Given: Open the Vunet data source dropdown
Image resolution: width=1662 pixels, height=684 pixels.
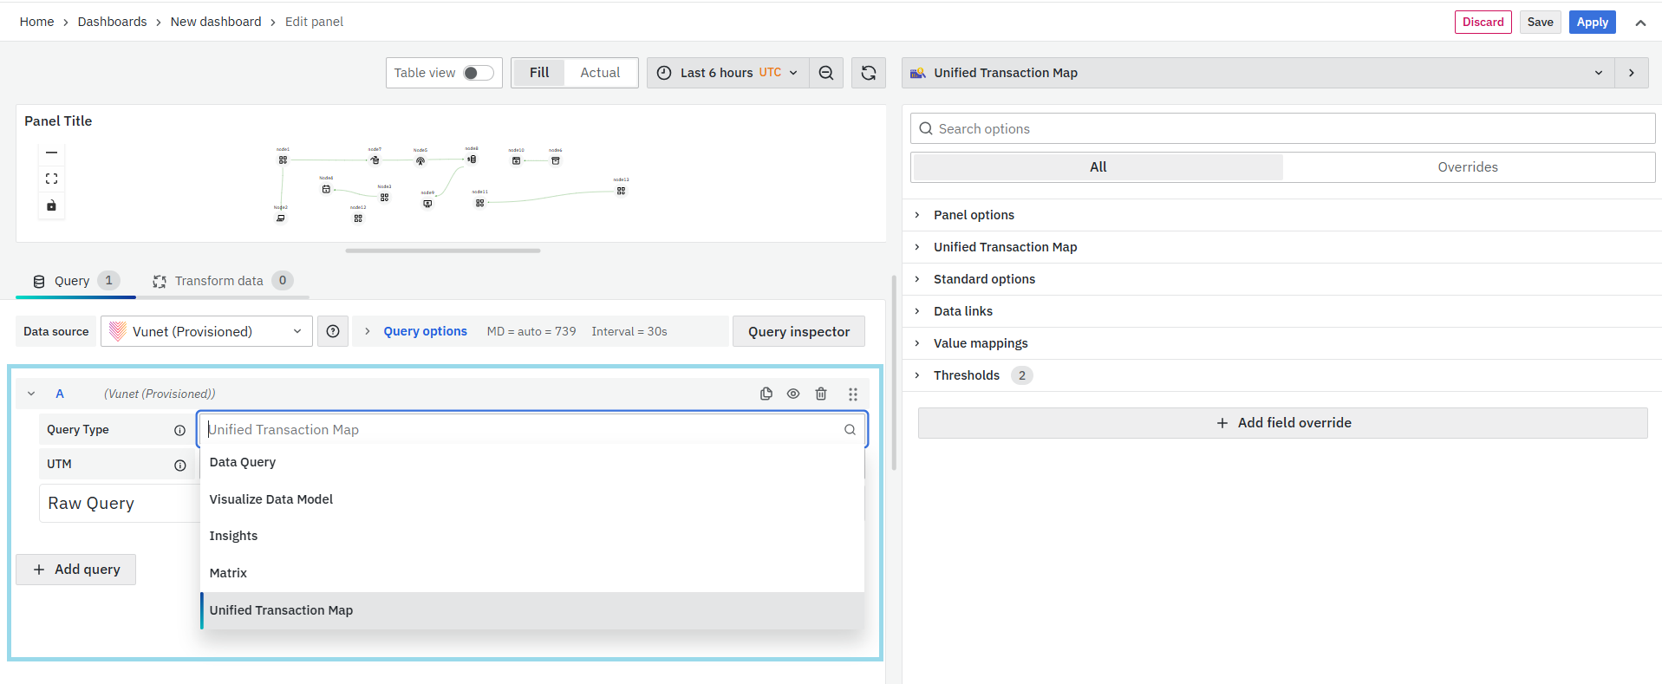Looking at the screenshot, I should pos(206,331).
